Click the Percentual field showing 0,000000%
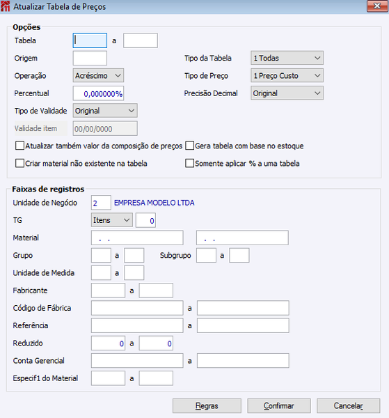 pos(98,93)
